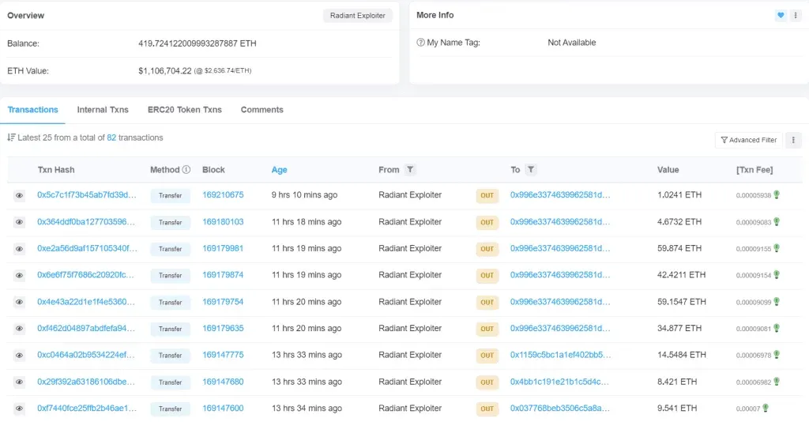Toggle eye preview for transaction 0x5c7c1f73b45ab7fd39d
Screen dimensions: 809x422
click(19, 195)
